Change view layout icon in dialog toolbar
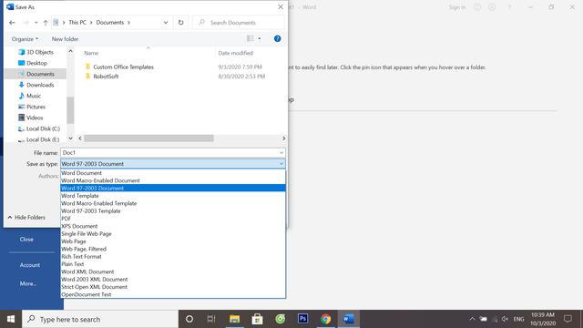Viewport: 583px width, 328px height. coord(251,38)
